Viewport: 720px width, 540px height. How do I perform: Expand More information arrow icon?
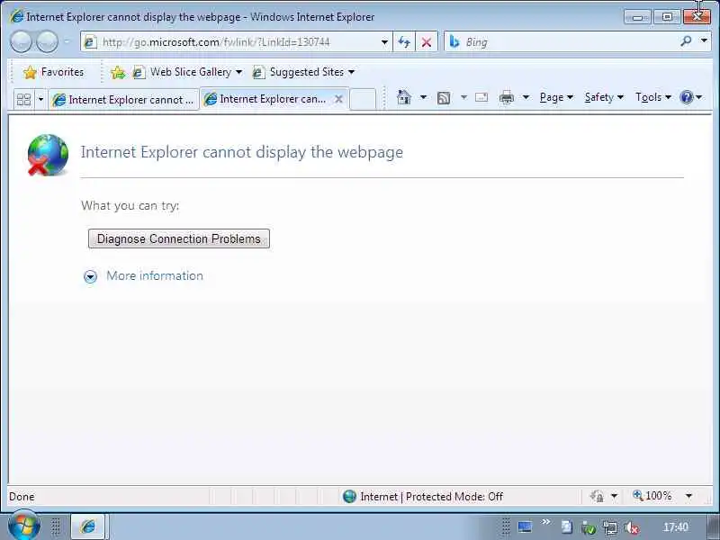(x=91, y=276)
